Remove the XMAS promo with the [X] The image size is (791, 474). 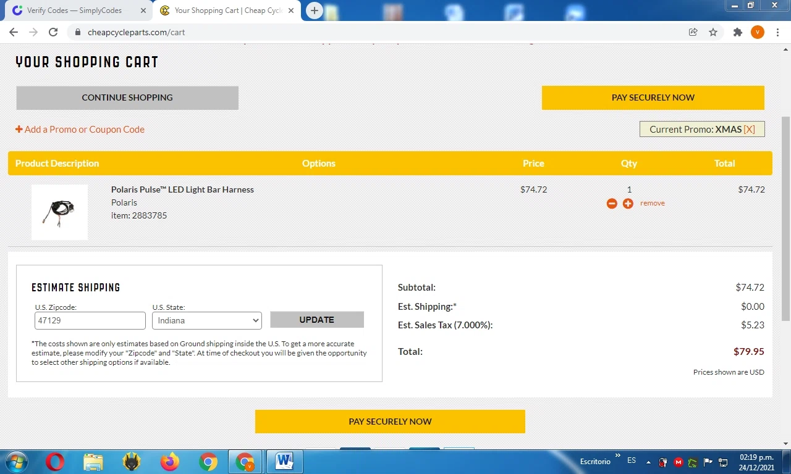(x=749, y=130)
